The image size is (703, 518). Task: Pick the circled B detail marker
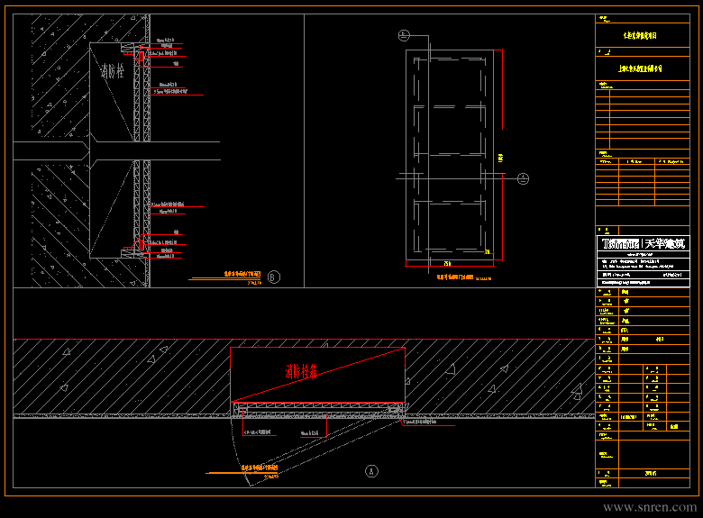(x=274, y=277)
